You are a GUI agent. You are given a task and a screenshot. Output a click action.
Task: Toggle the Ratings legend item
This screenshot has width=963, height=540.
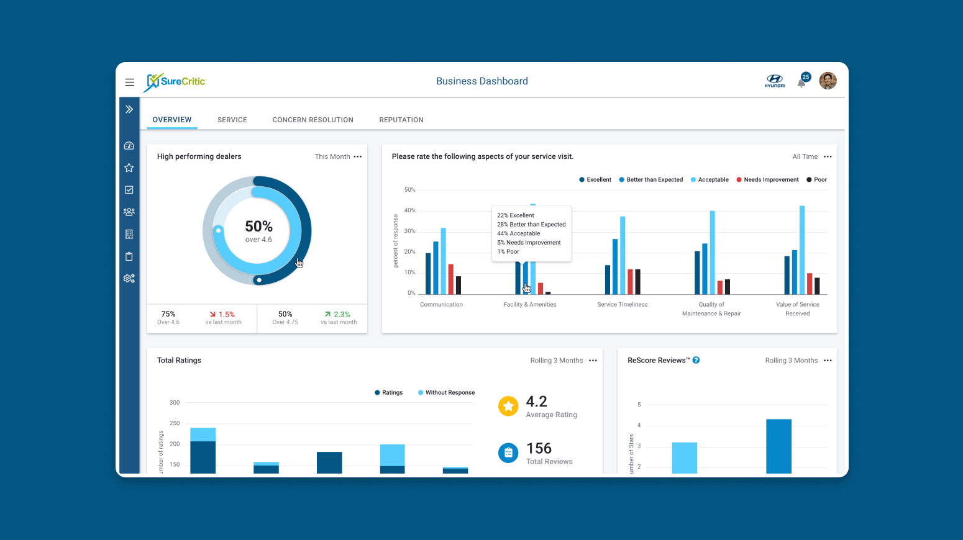389,393
